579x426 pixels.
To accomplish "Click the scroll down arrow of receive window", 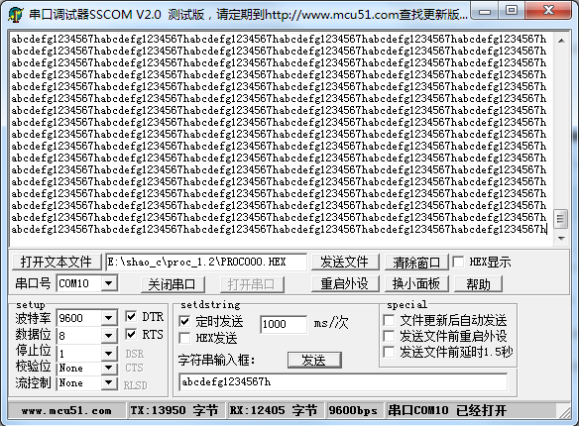I will 561,239.
